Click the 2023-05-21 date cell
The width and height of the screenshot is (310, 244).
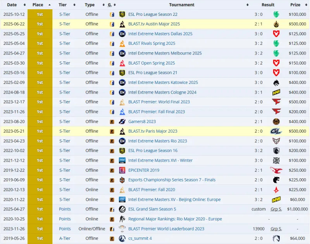(x=14, y=131)
